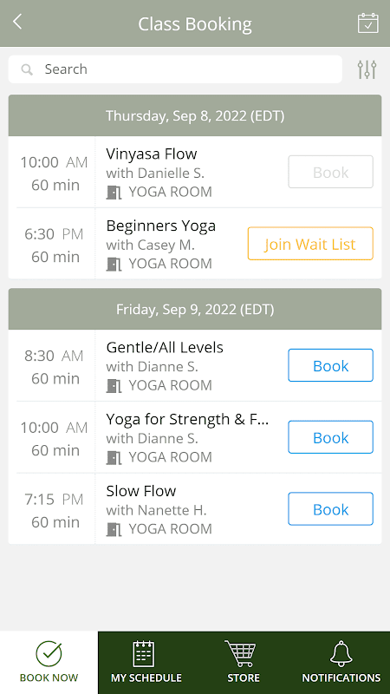Viewport: 390px width, 694px height.
Task: Book the Gentle/All Levels class
Action: coord(331,365)
